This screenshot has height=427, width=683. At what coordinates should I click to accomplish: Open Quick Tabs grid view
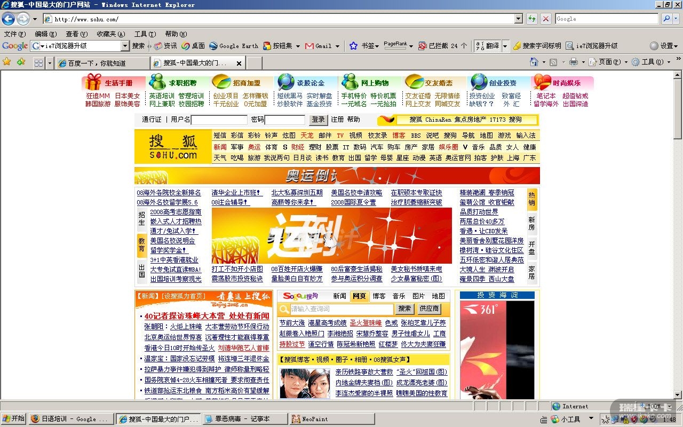point(38,63)
